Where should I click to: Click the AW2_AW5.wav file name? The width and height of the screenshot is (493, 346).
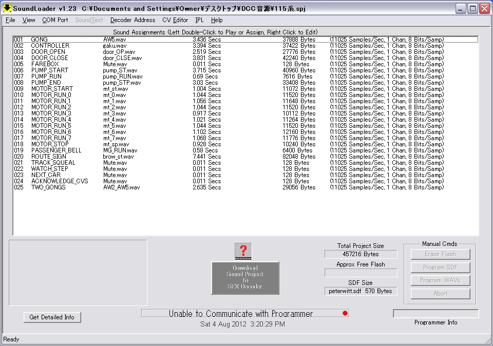121,187
